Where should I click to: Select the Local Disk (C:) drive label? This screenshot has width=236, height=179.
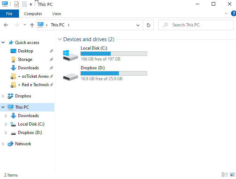pos(94,48)
